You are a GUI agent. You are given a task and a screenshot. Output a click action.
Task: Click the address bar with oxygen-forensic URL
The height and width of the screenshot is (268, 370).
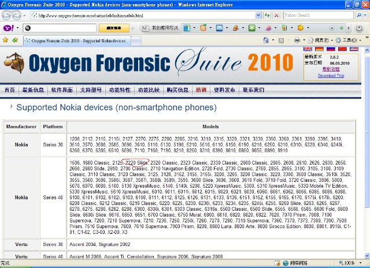pyautogui.click(x=143, y=16)
